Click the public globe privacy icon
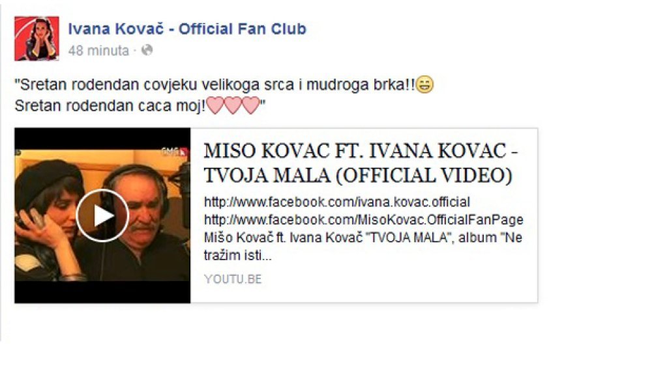Screen dimensions: 652x367 pyautogui.click(x=147, y=50)
